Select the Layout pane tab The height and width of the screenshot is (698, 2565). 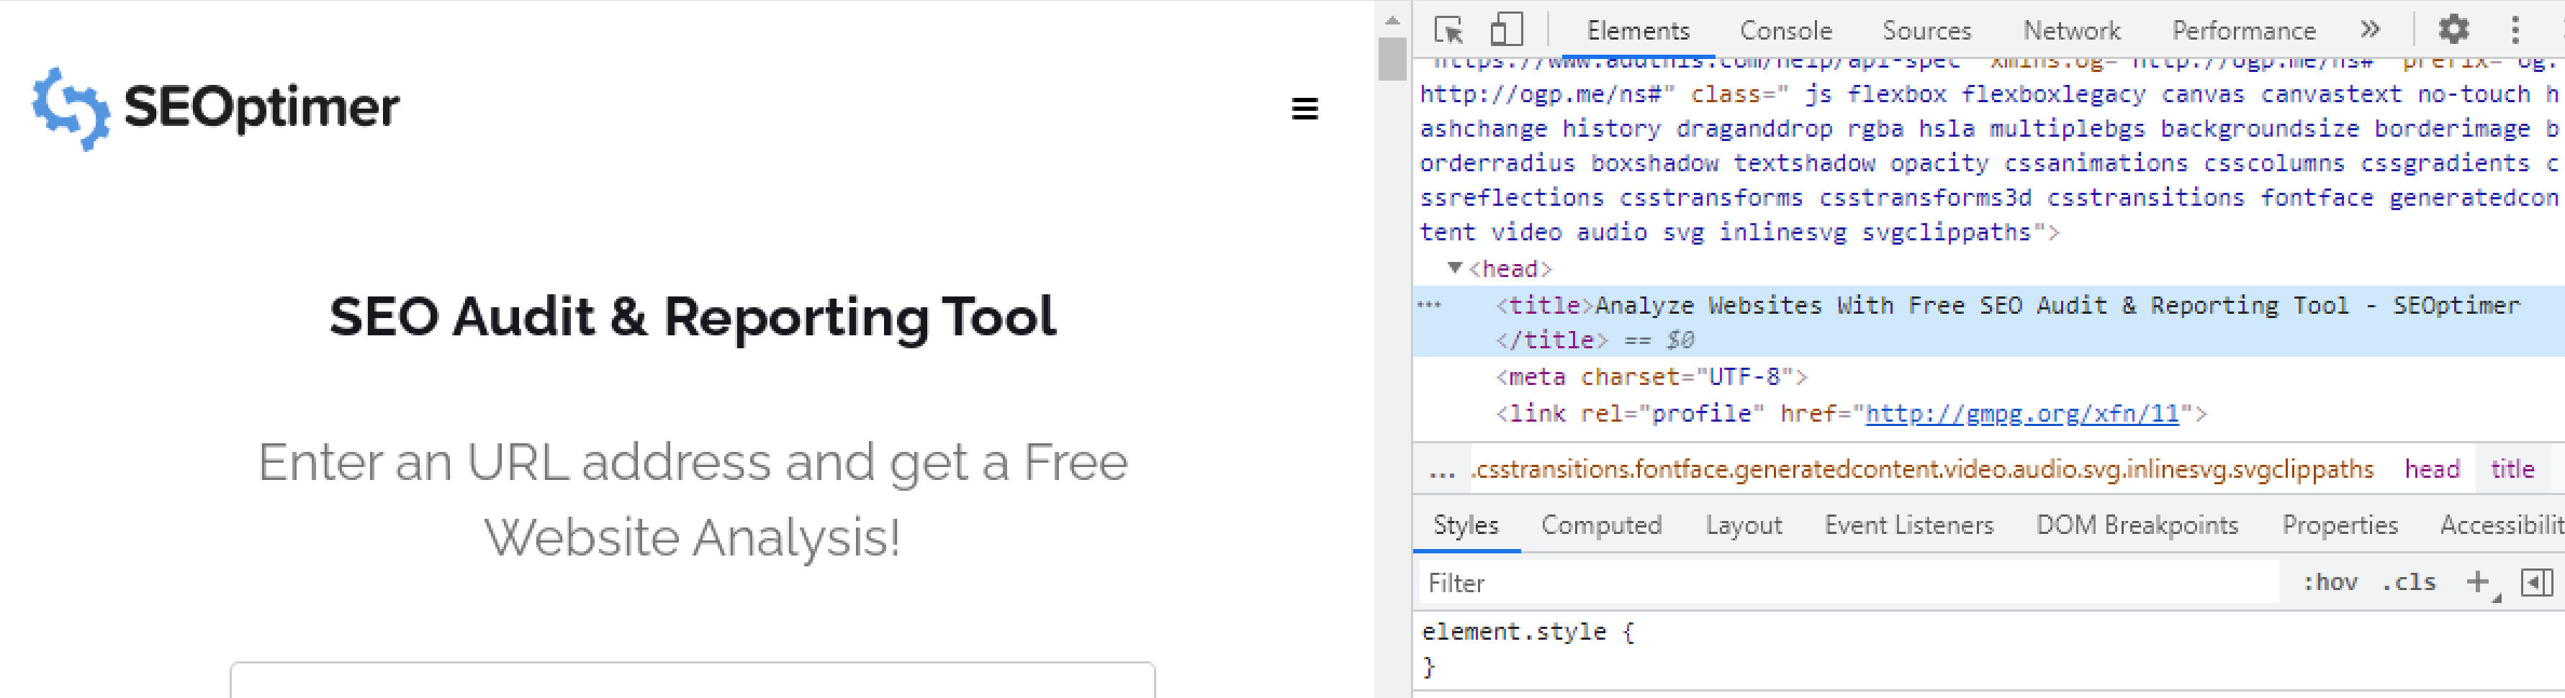(1744, 525)
